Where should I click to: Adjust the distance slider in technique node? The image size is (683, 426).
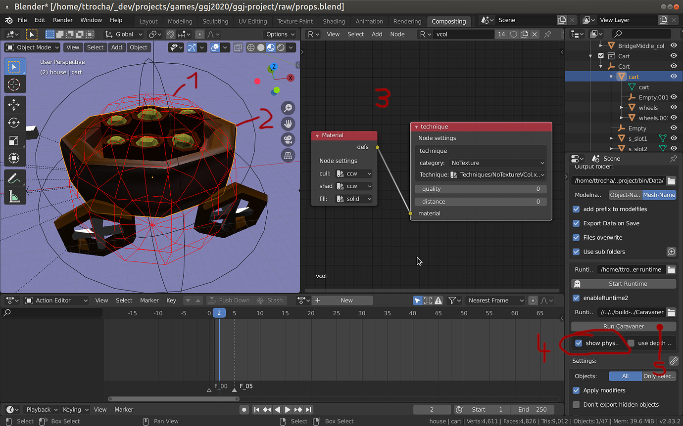coord(481,202)
